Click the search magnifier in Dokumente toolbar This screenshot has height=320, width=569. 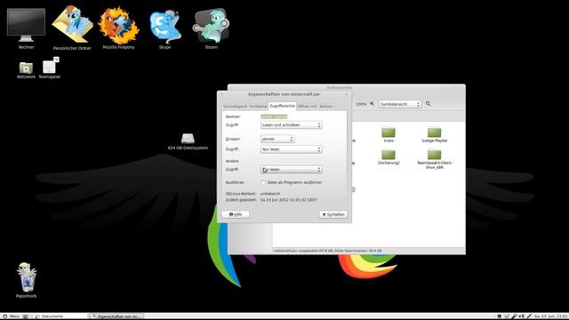[429, 104]
